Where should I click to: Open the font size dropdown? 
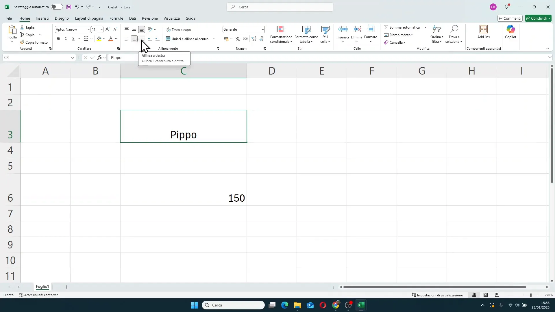tap(101, 29)
